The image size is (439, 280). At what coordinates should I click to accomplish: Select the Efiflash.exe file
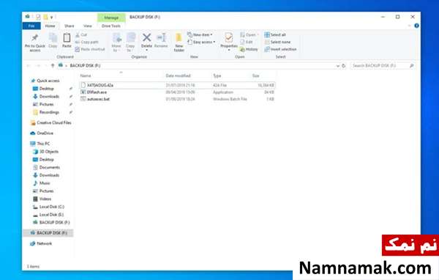coord(178,92)
